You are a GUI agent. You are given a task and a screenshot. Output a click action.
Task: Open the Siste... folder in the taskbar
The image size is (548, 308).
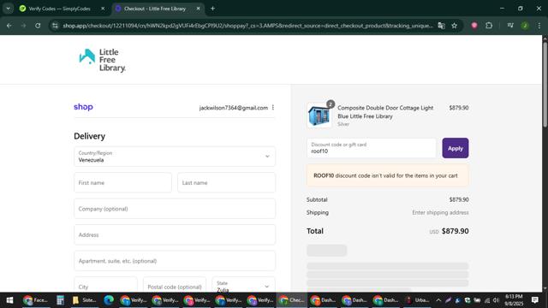[85, 300]
